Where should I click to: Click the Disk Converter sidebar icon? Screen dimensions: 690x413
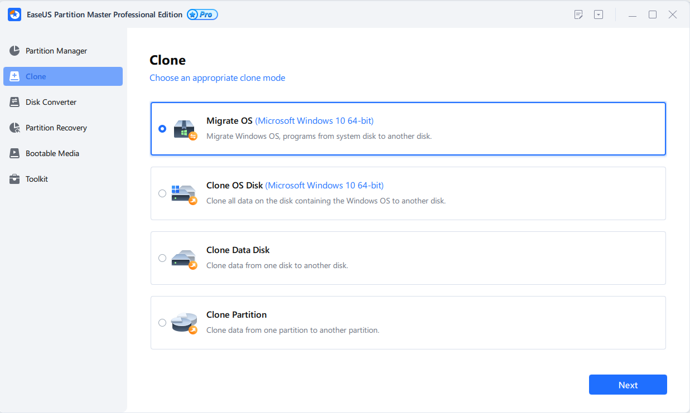pos(15,102)
